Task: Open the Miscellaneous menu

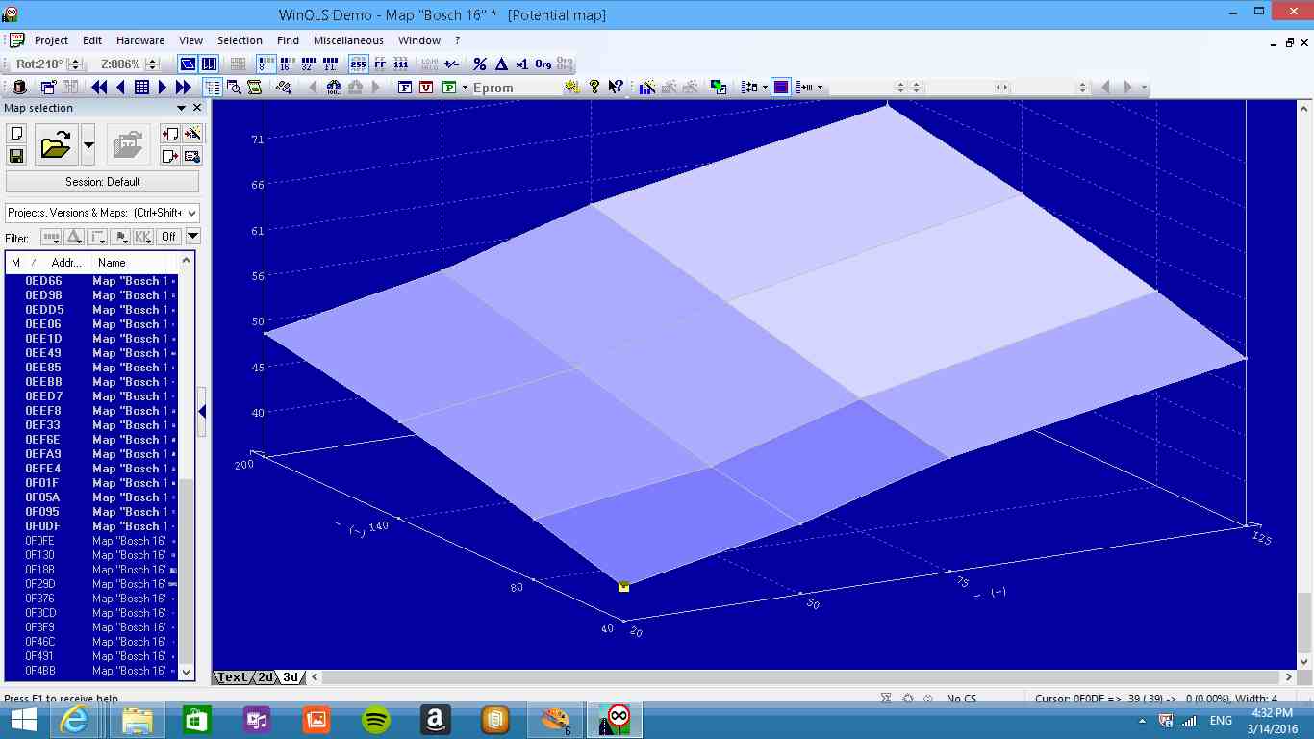Action: click(348, 40)
